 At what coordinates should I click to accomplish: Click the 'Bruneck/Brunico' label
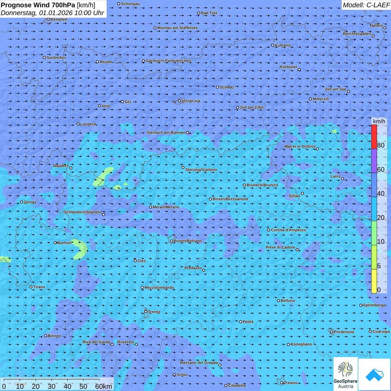click(262, 185)
